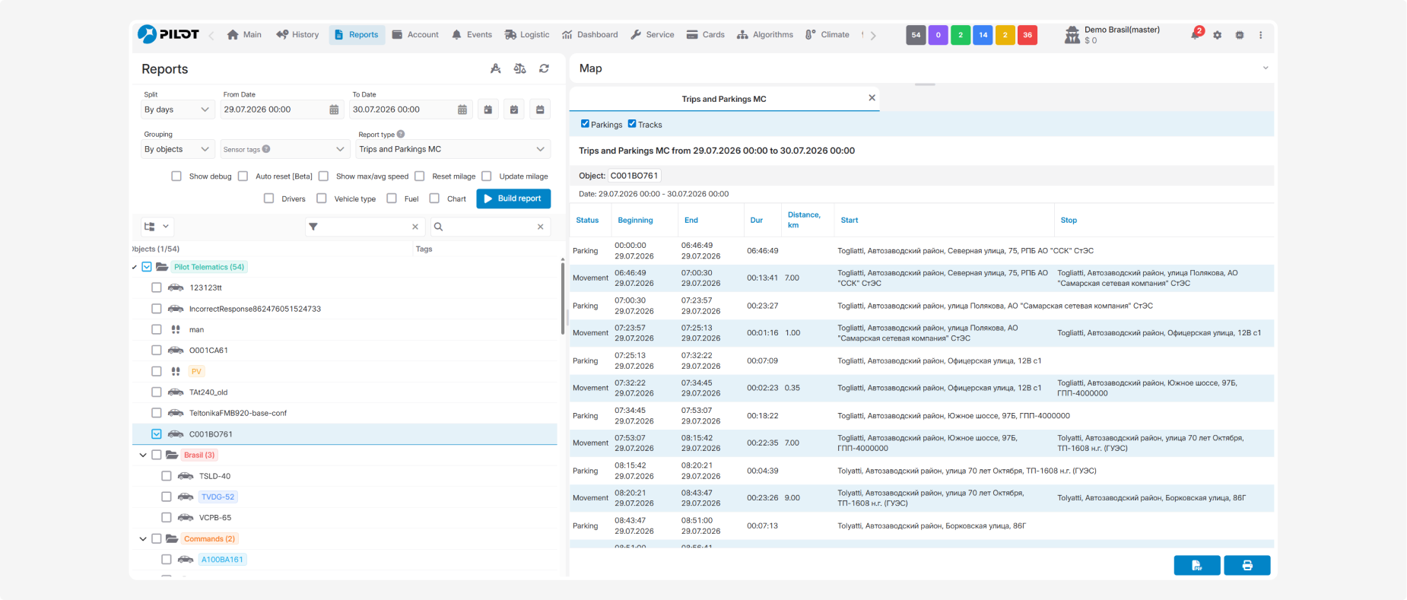This screenshot has width=1407, height=600.
Task: Open the Split dropdown set to By days
Action: (178, 110)
